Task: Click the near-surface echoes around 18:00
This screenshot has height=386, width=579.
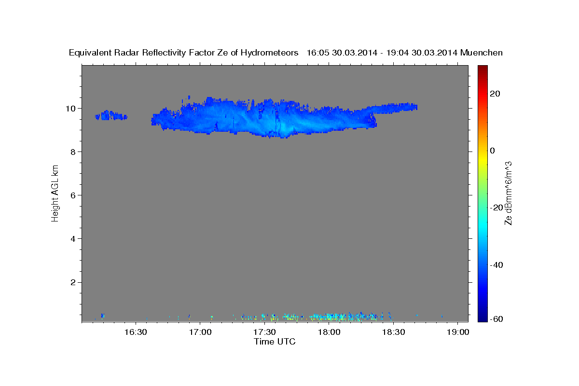Action: 343,317
